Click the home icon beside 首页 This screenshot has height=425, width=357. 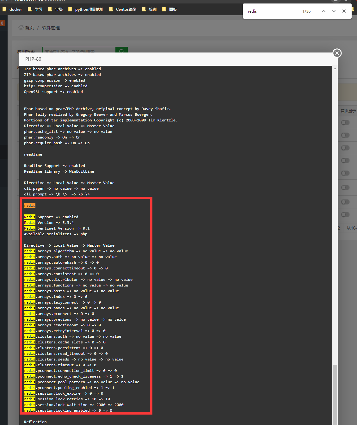21,28
